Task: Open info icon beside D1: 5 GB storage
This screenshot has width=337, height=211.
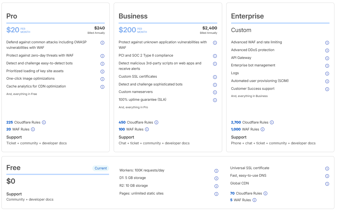Action: coord(216,178)
